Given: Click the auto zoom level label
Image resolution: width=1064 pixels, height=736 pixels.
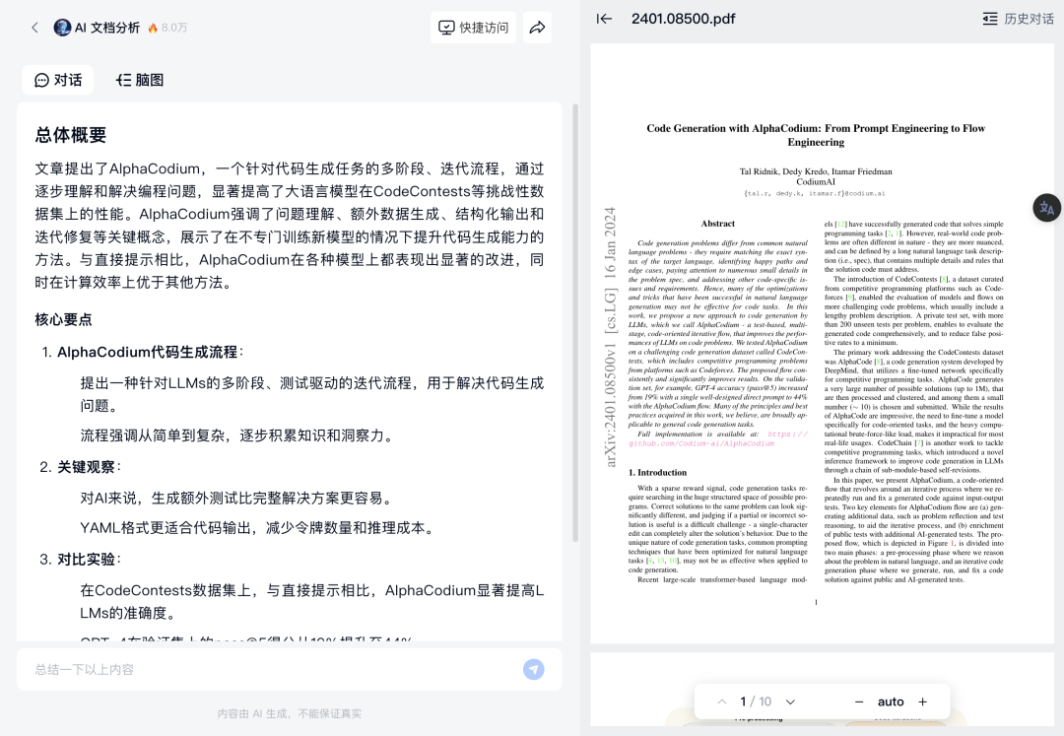Looking at the screenshot, I should pyautogui.click(x=891, y=702).
